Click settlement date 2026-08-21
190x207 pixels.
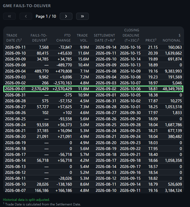pyautogui.click(x=106, y=137)
